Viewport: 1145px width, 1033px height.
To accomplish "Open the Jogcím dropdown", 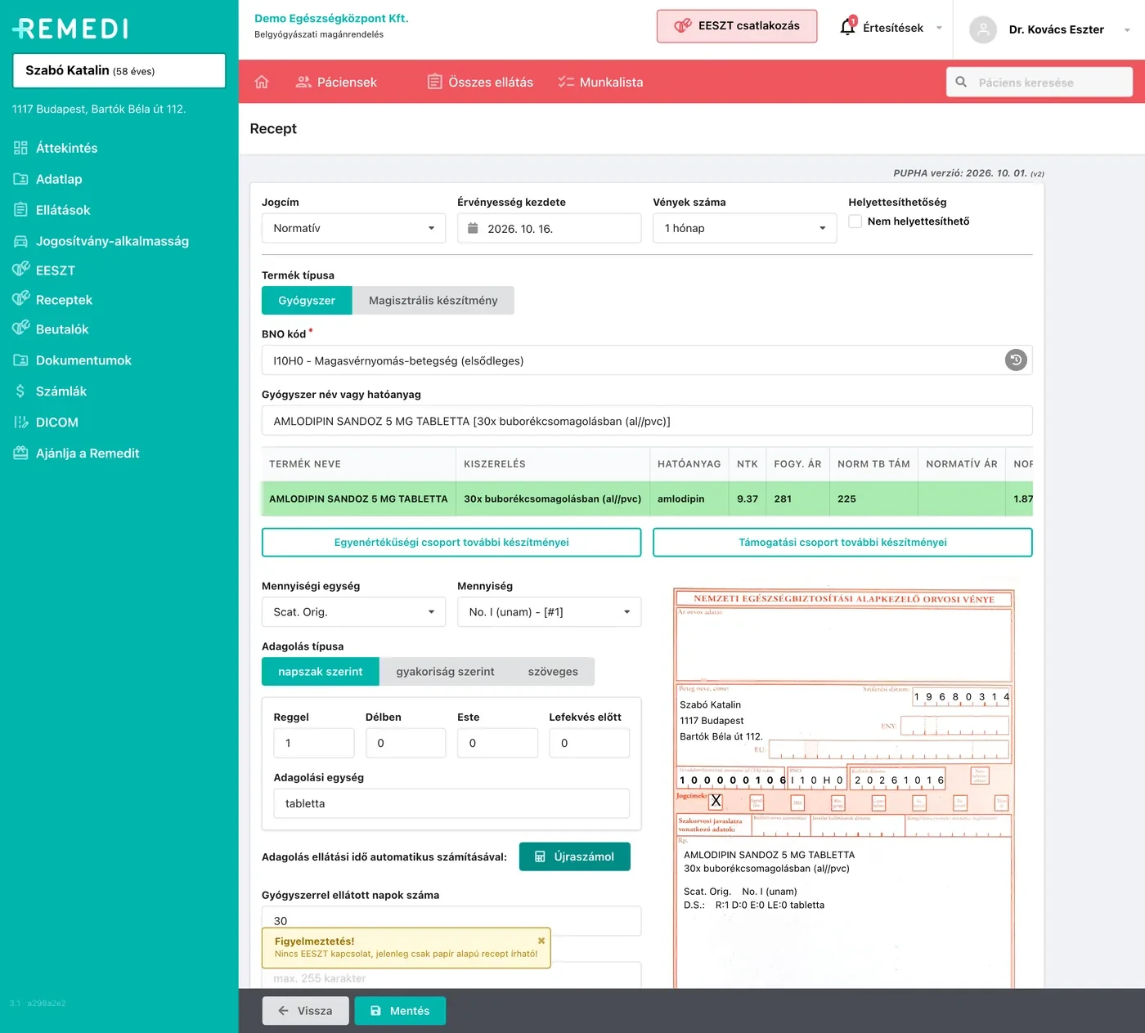I will pyautogui.click(x=353, y=228).
